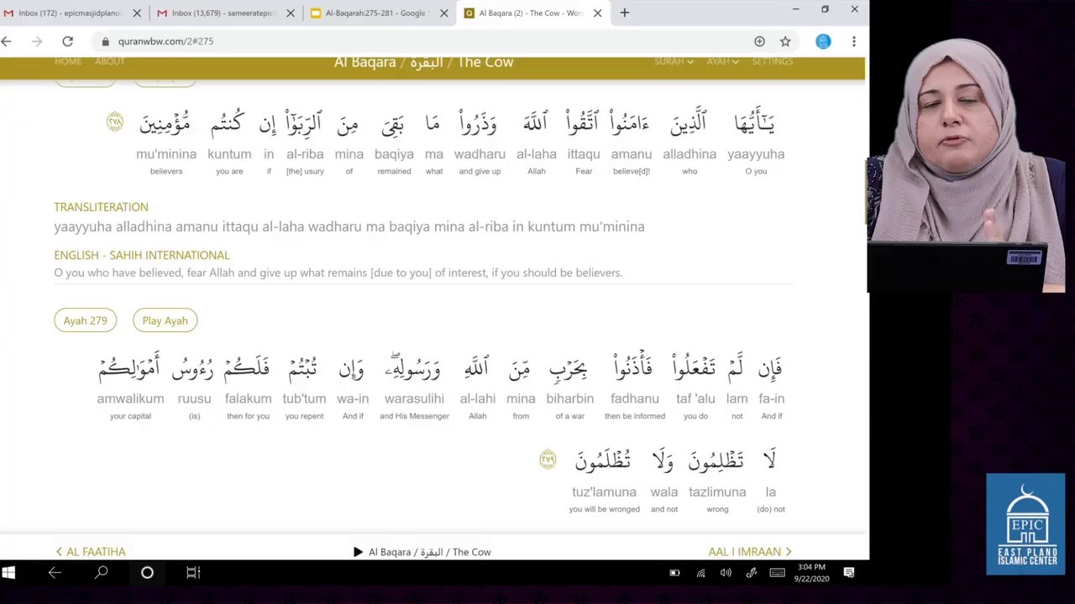Viewport: 1075px width, 604px height.
Task: Go to previous surah Al Faatiha
Action: 91,551
